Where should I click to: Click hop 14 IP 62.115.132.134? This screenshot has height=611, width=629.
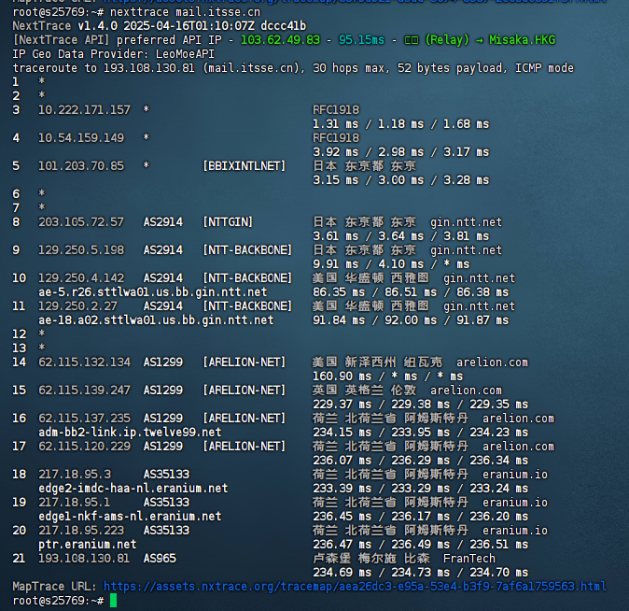(x=84, y=362)
